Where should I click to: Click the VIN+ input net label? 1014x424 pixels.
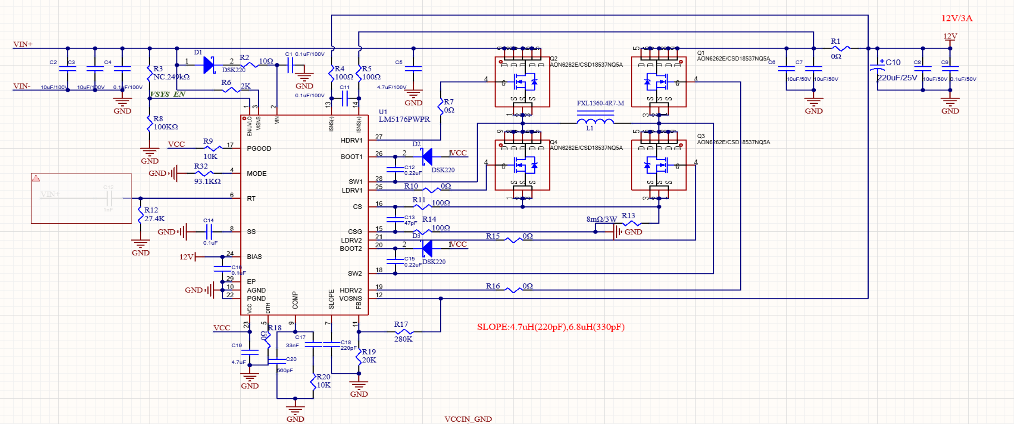click(23, 44)
